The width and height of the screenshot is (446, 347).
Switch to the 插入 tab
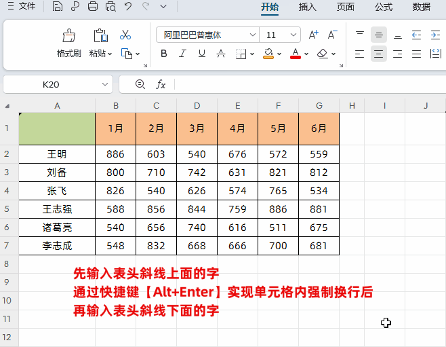pyautogui.click(x=307, y=7)
